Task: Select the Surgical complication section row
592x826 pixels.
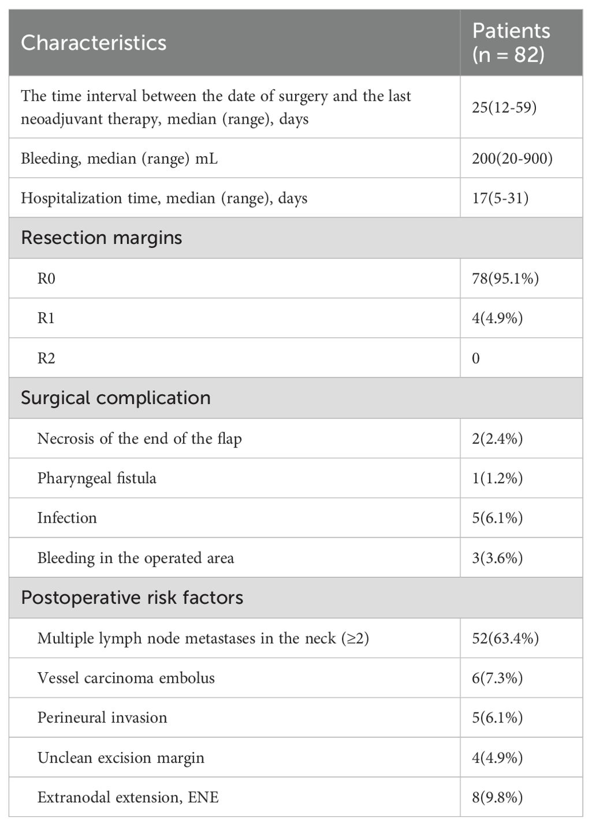Action: [116, 398]
